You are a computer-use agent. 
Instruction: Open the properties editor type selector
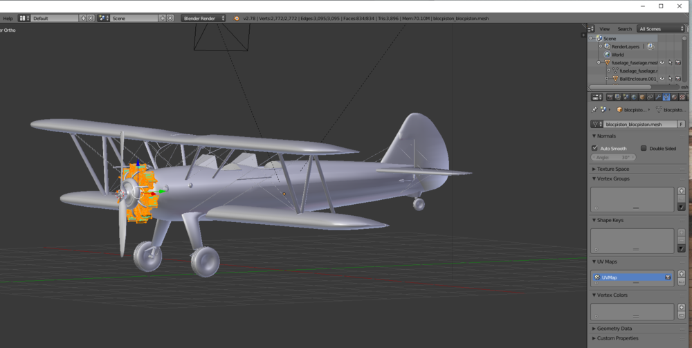pos(597,97)
